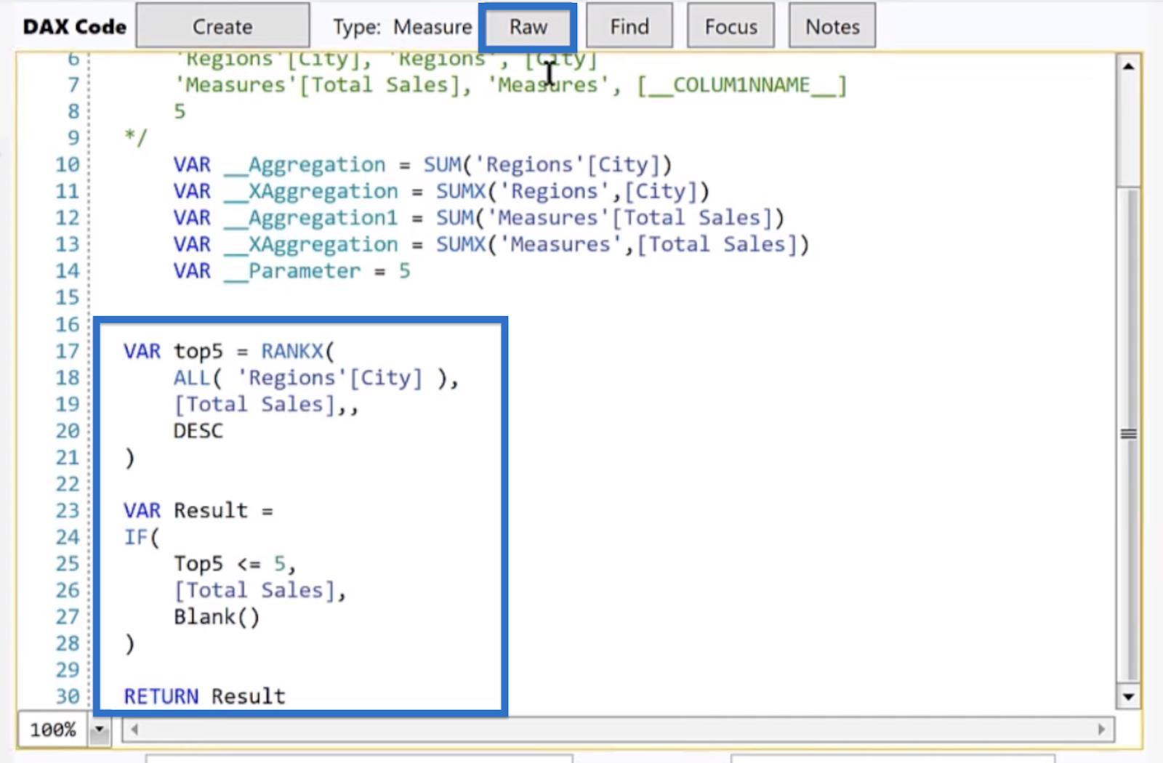The width and height of the screenshot is (1163, 763).
Task: Click the Focus button
Action: (731, 26)
